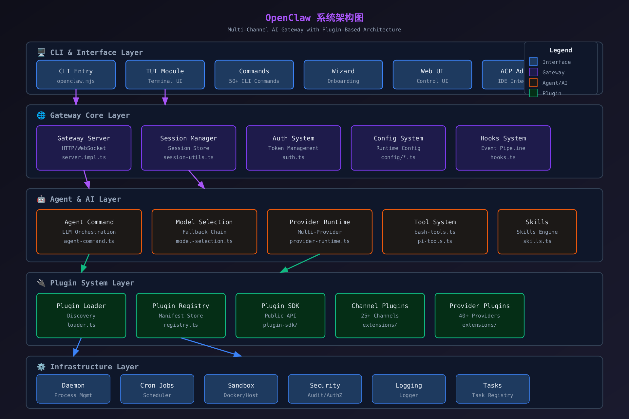Click the robot icon beside Agent & AI Layer
Screen dimensions: 629x419
point(41,199)
